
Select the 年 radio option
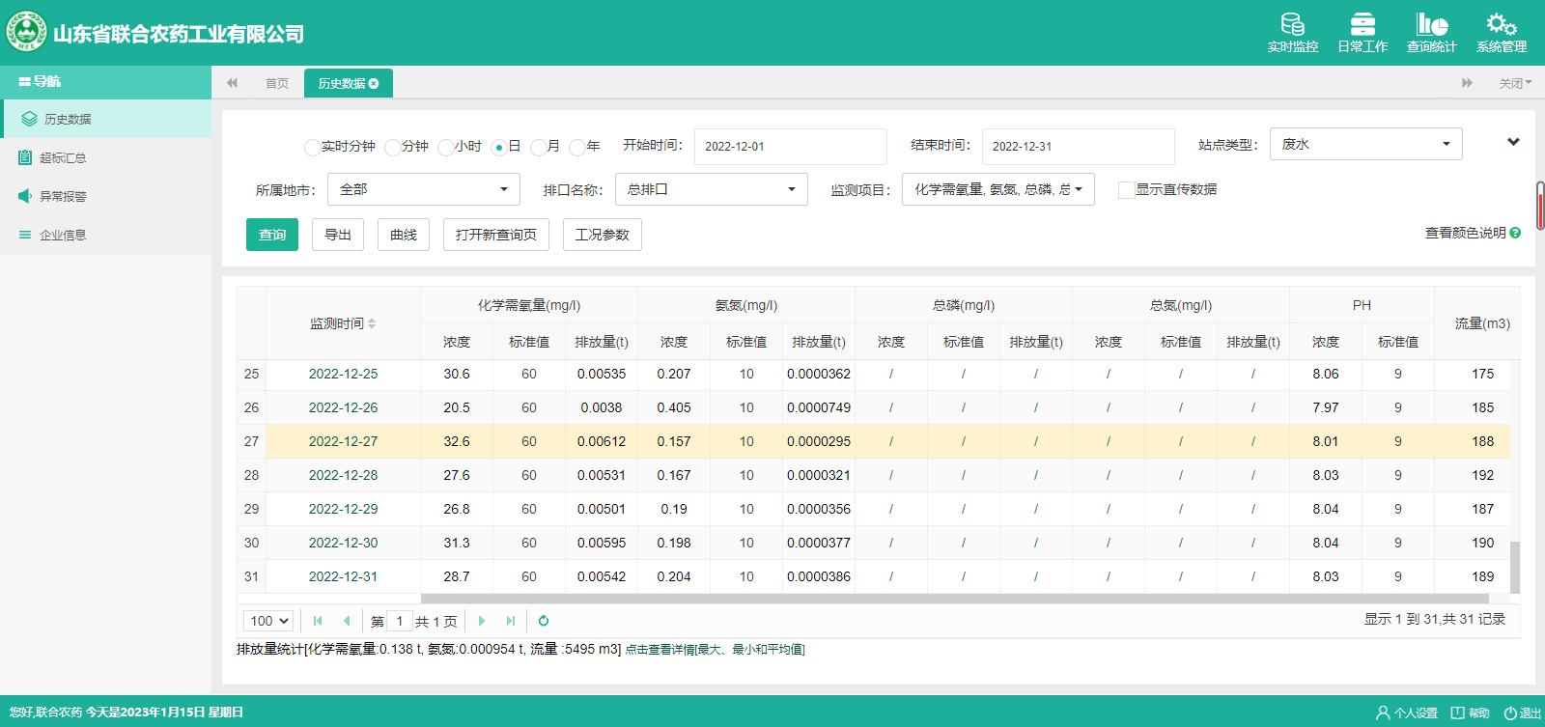pyautogui.click(x=576, y=147)
